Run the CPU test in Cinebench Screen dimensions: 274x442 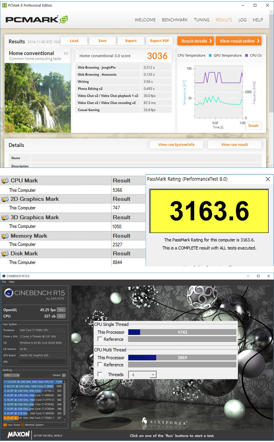(61, 316)
